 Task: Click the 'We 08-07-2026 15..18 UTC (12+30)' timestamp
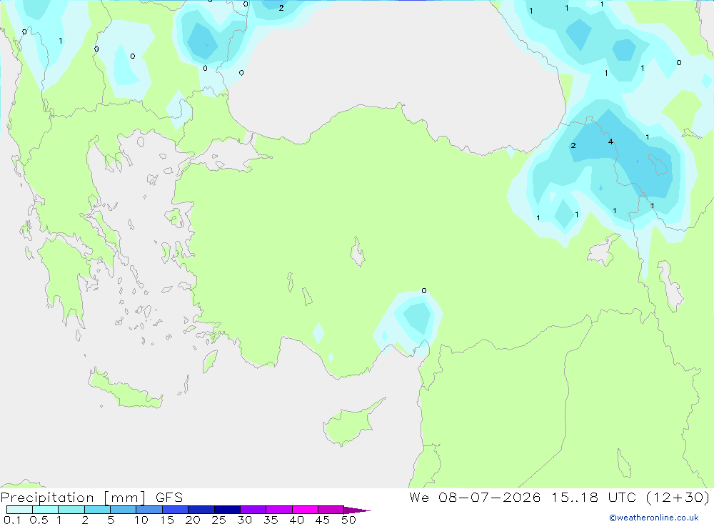coord(559,498)
